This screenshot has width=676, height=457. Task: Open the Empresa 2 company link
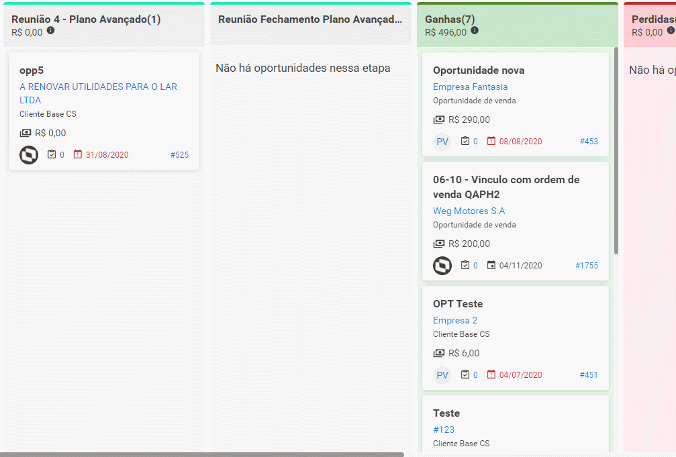(455, 320)
